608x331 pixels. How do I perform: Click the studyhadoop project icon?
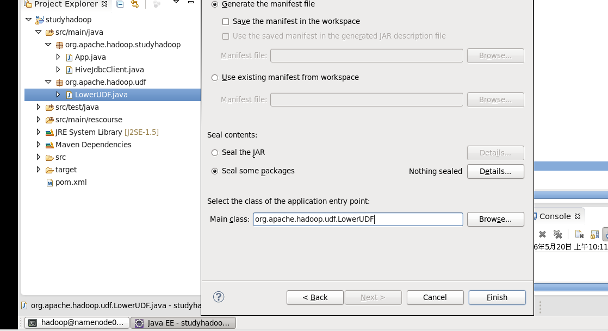(x=40, y=20)
